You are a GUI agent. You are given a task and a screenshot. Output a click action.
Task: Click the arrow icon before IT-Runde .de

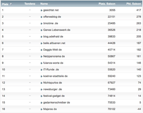coord(41,70)
